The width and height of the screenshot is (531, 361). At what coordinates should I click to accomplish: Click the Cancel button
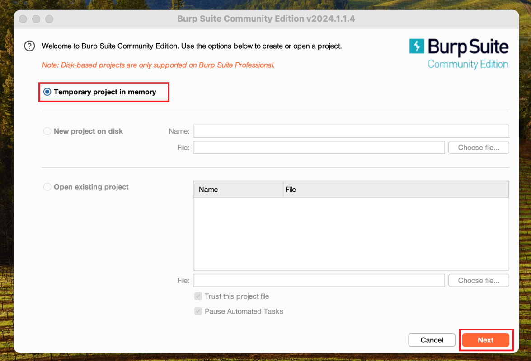(x=432, y=340)
